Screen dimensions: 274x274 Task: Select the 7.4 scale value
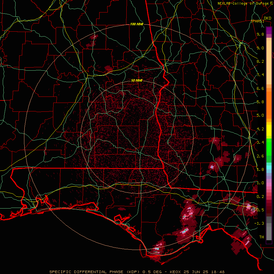[260, 75]
